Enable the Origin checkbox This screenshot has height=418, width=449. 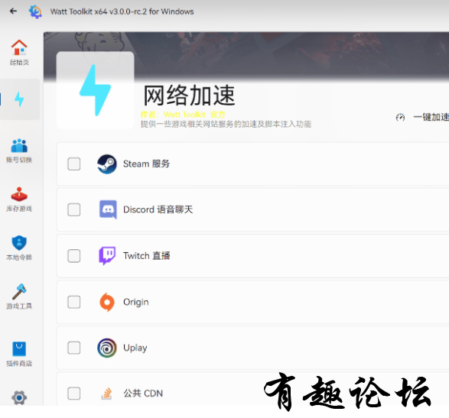click(74, 302)
